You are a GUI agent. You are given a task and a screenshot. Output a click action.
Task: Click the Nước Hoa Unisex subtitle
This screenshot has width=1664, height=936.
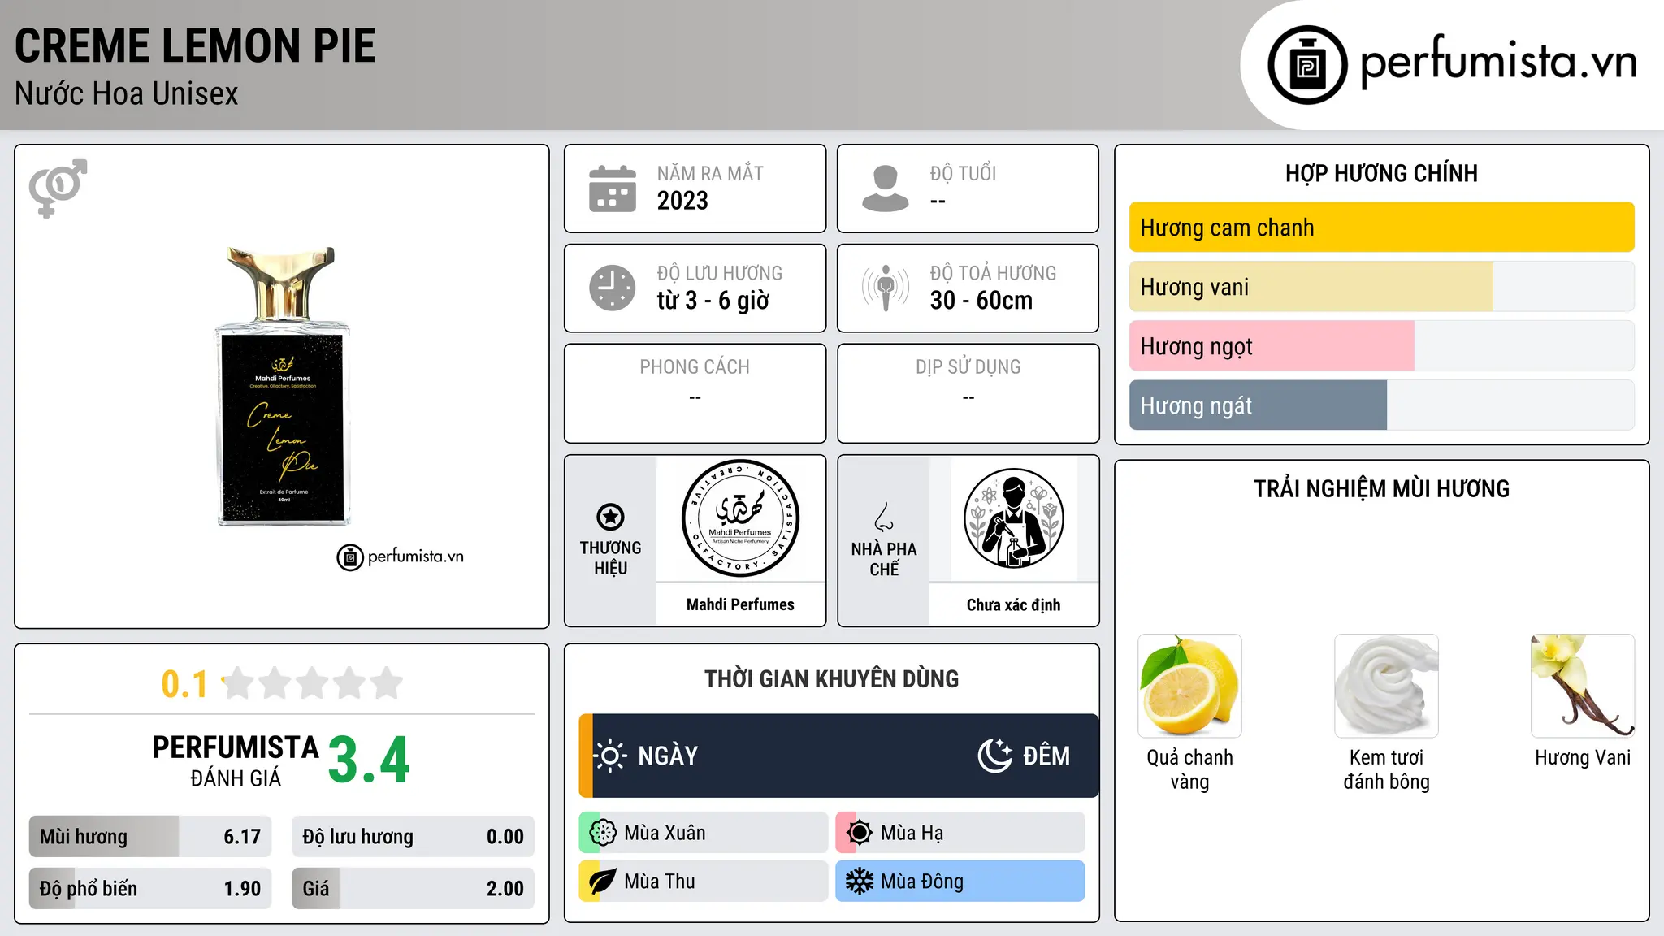pyautogui.click(x=127, y=94)
